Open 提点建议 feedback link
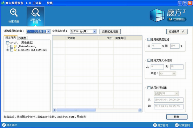 [x=9, y=125]
